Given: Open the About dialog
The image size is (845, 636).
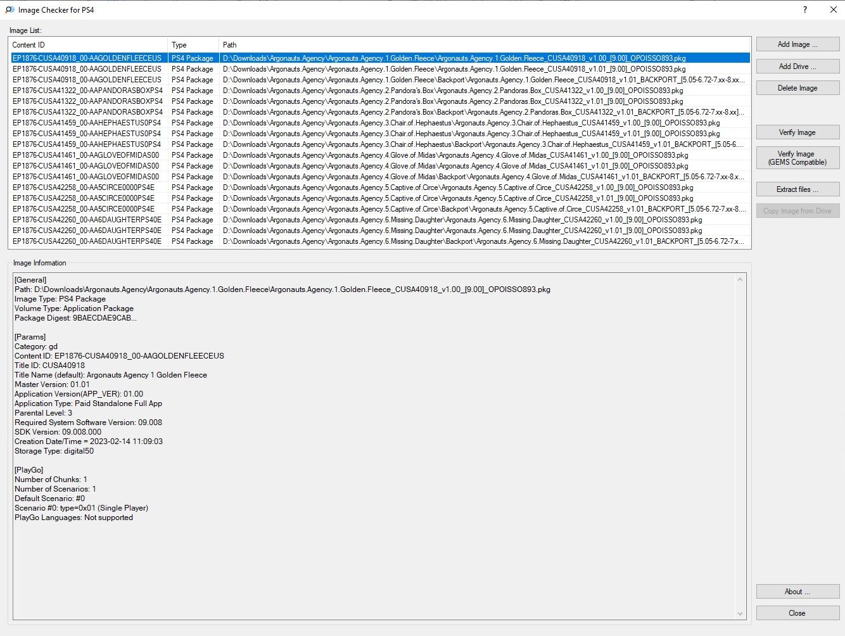Looking at the screenshot, I should click(797, 592).
